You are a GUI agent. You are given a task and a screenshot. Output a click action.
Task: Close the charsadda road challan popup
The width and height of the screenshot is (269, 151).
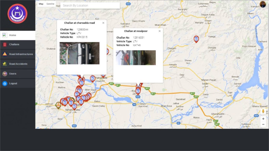(103, 23)
